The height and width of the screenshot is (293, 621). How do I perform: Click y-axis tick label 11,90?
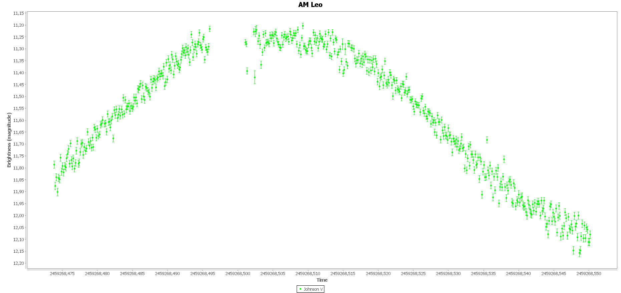[19, 192]
